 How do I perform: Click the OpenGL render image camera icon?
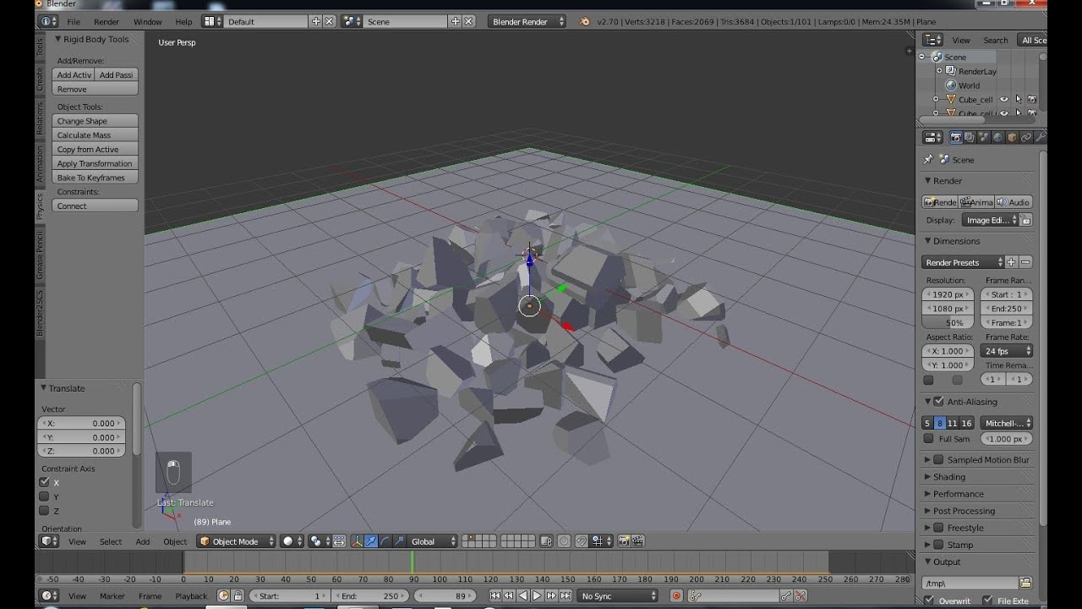click(625, 541)
